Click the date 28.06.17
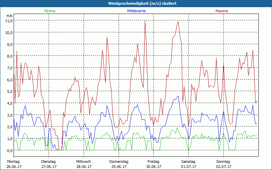 pos(84,167)
